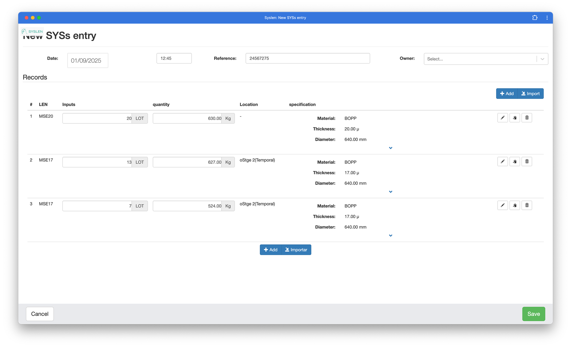Image resolution: width=571 pixels, height=347 pixels.
Task: Click the paste/clipboard icon on MSE20 row
Action: (514, 118)
